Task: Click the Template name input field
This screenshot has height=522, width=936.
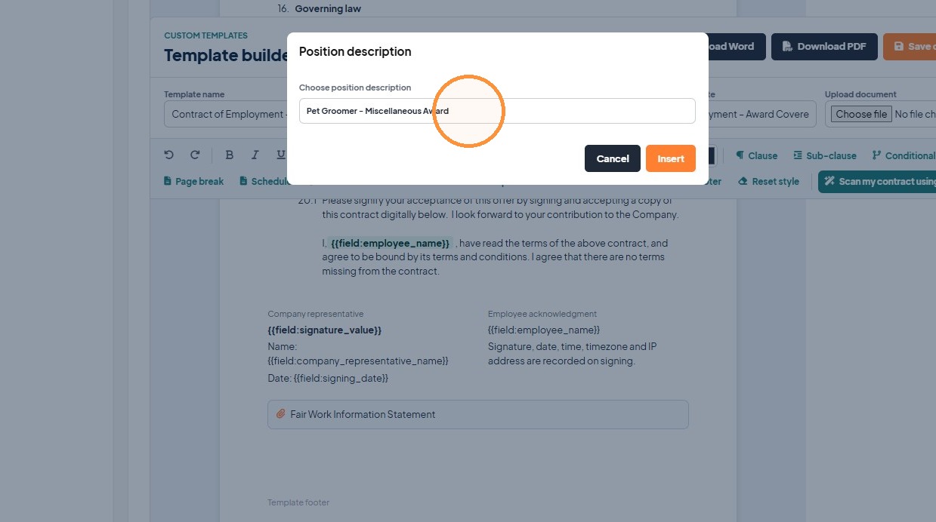Action: 226,114
